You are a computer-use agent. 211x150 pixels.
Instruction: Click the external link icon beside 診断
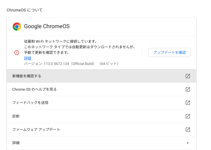coord(187,116)
